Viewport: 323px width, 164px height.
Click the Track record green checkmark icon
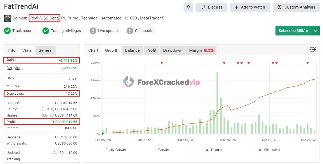pyautogui.click(x=7, y=31)
